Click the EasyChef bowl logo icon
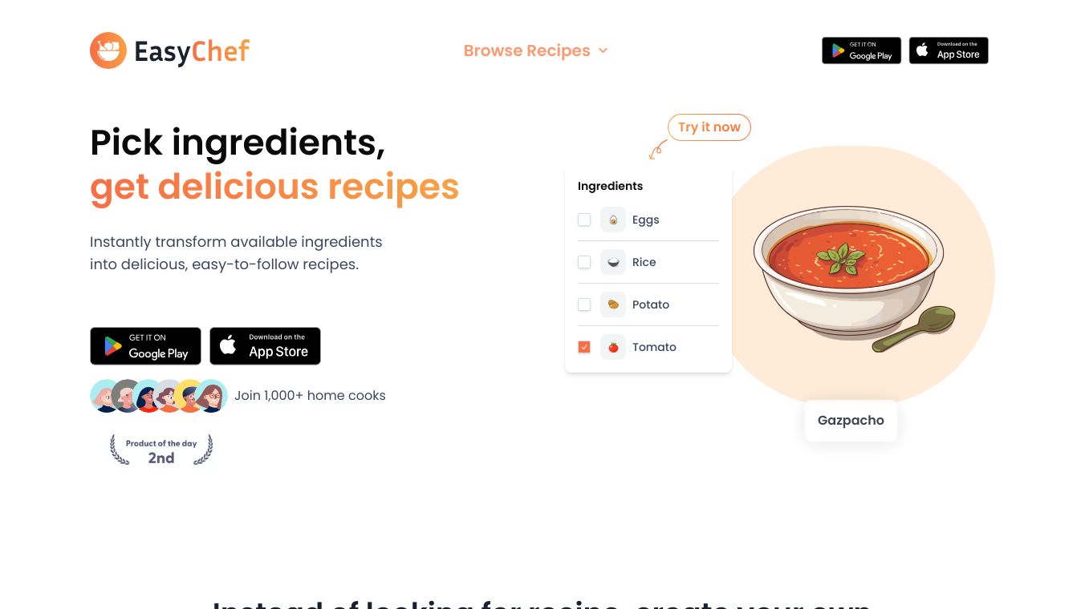 108,50
